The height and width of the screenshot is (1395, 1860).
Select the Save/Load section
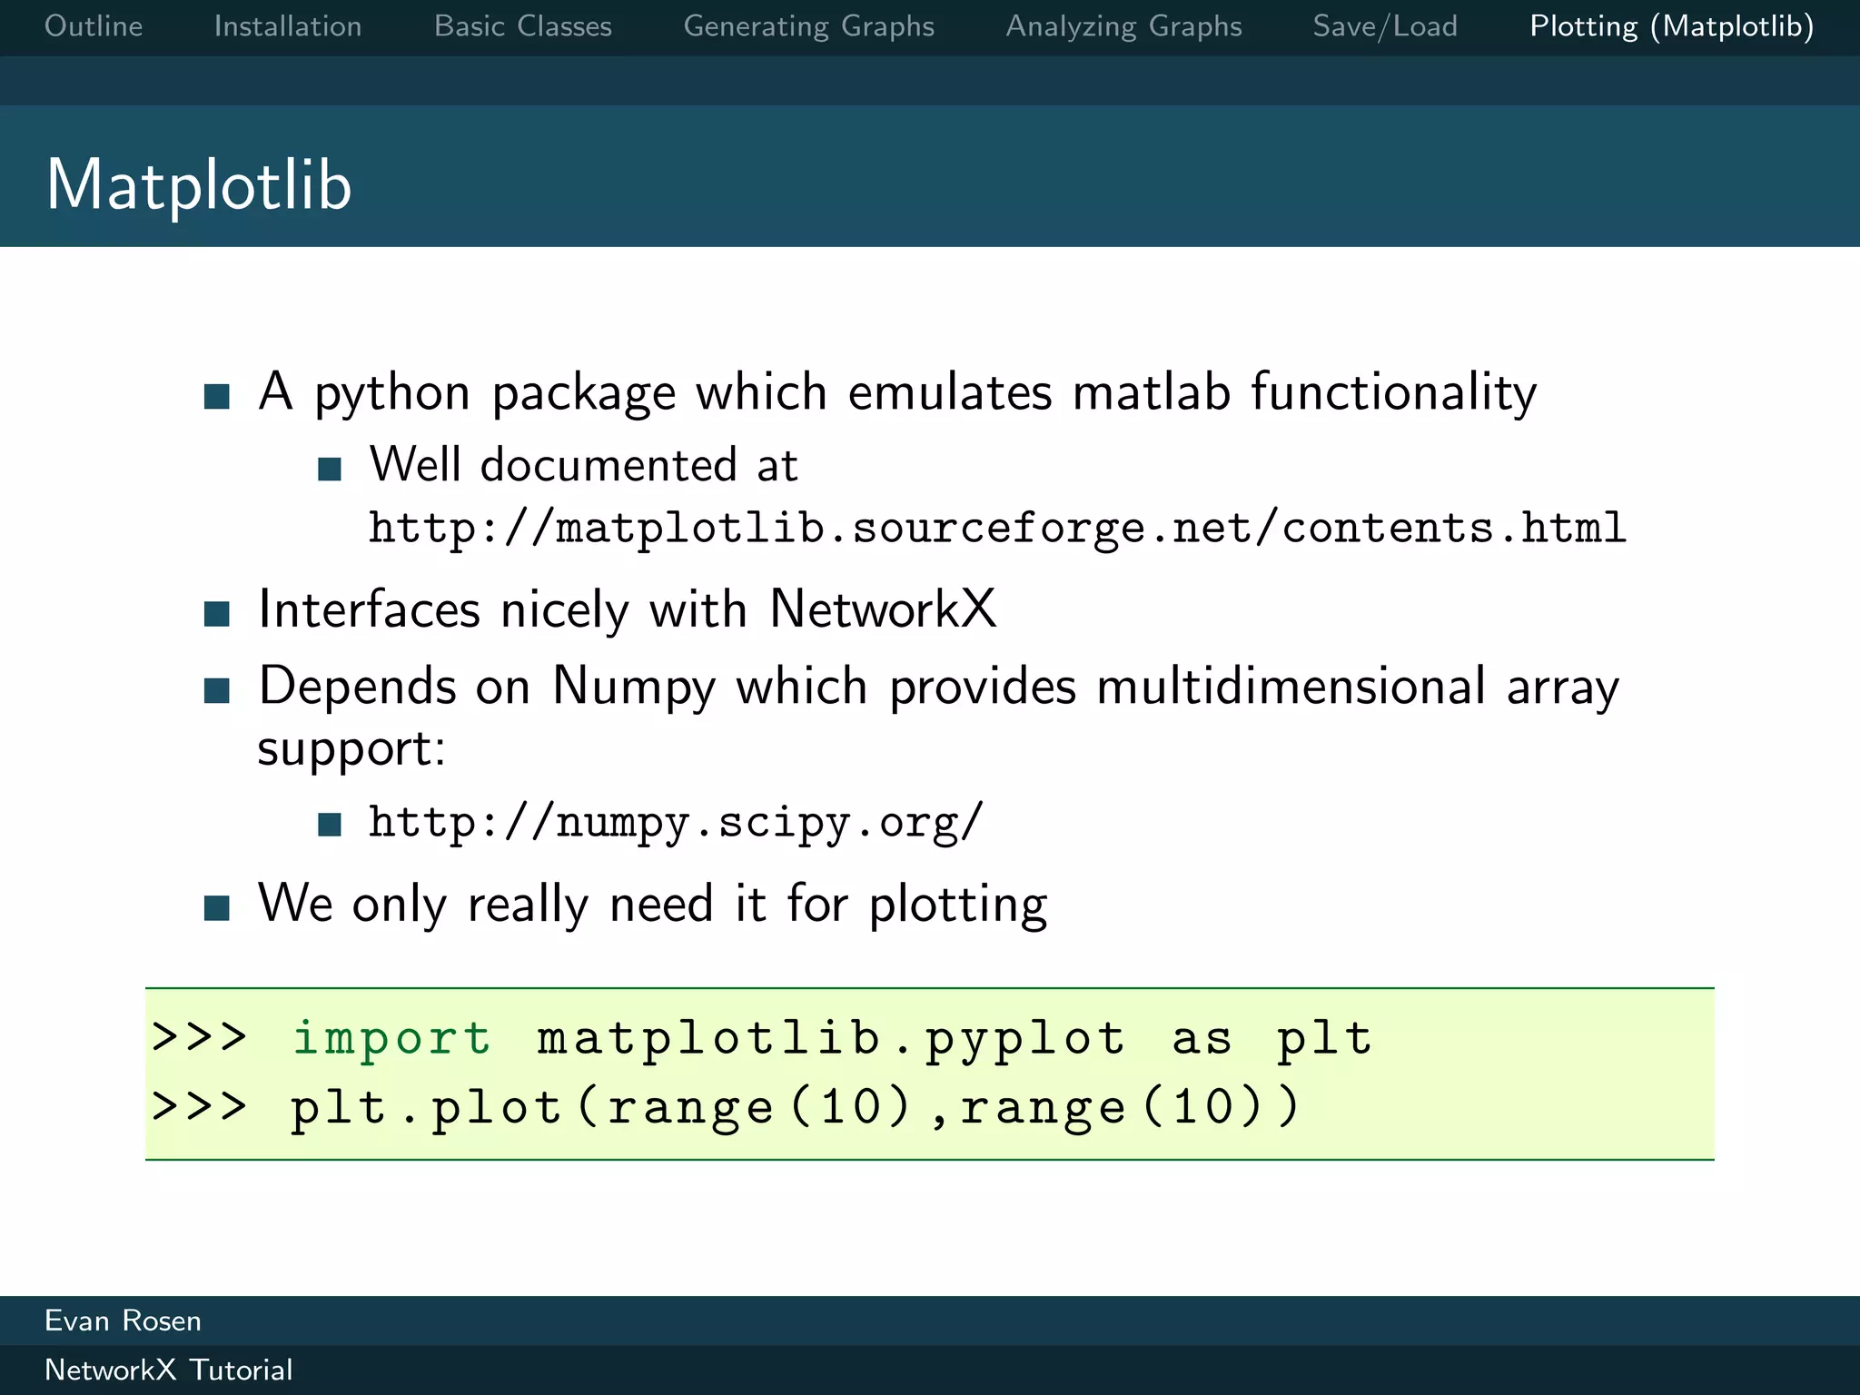click(x=1385, y=26)
